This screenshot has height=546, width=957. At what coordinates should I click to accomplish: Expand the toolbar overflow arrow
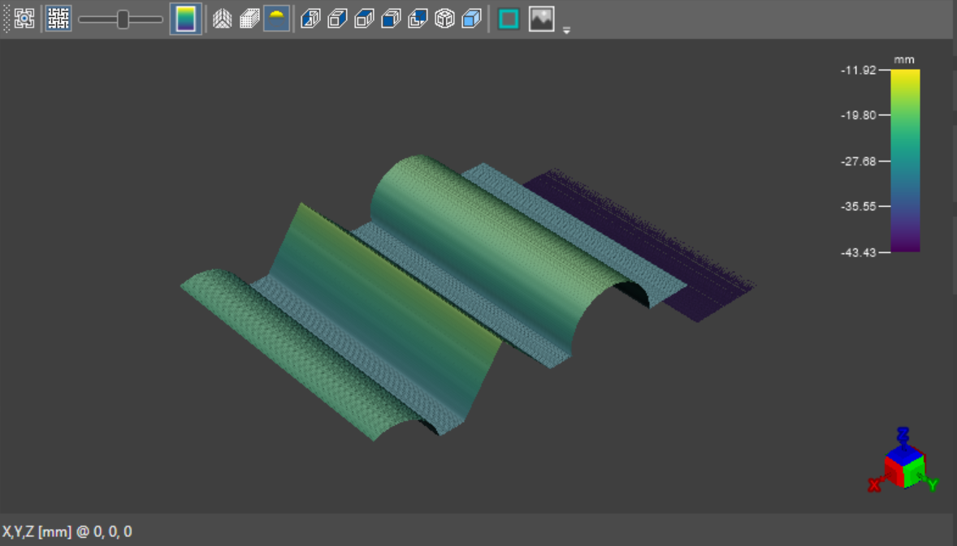(x=566, y=30)
